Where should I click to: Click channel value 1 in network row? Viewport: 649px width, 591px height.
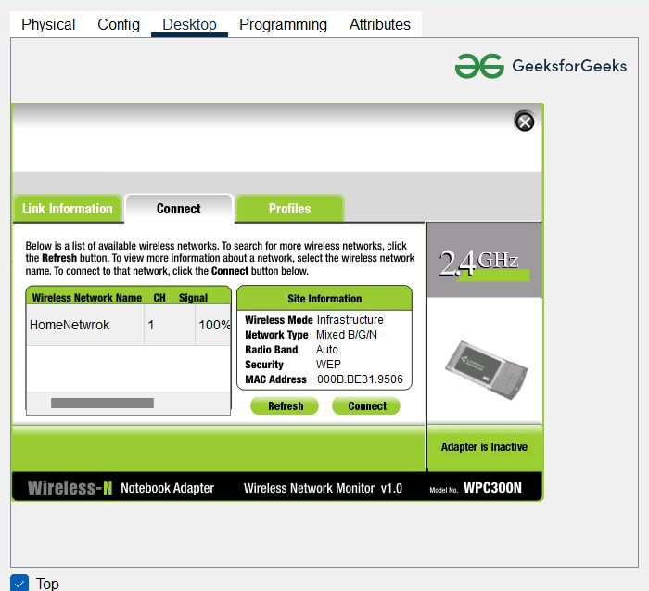tap(150, 325)
